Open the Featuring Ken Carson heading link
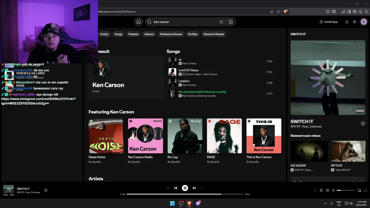The height and width of the screenshot is (208, 370). pos(111,112)
